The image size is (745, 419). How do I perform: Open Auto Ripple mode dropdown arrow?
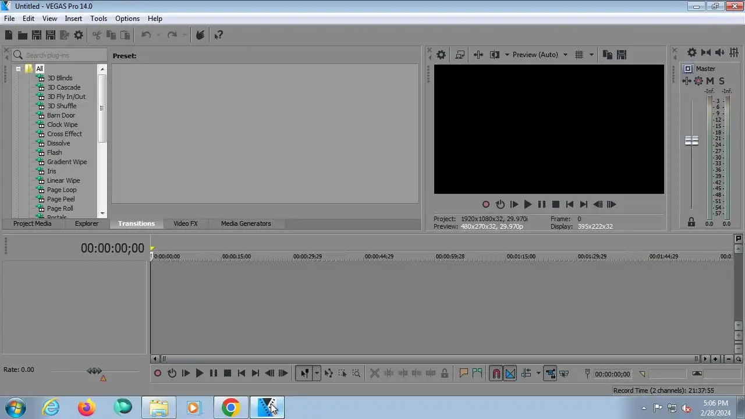pyautogui.click(x=538, y=374)
